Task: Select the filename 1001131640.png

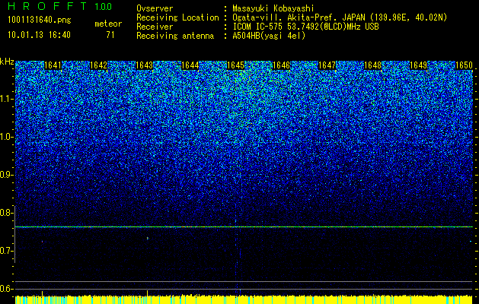Action: point(40,21)
